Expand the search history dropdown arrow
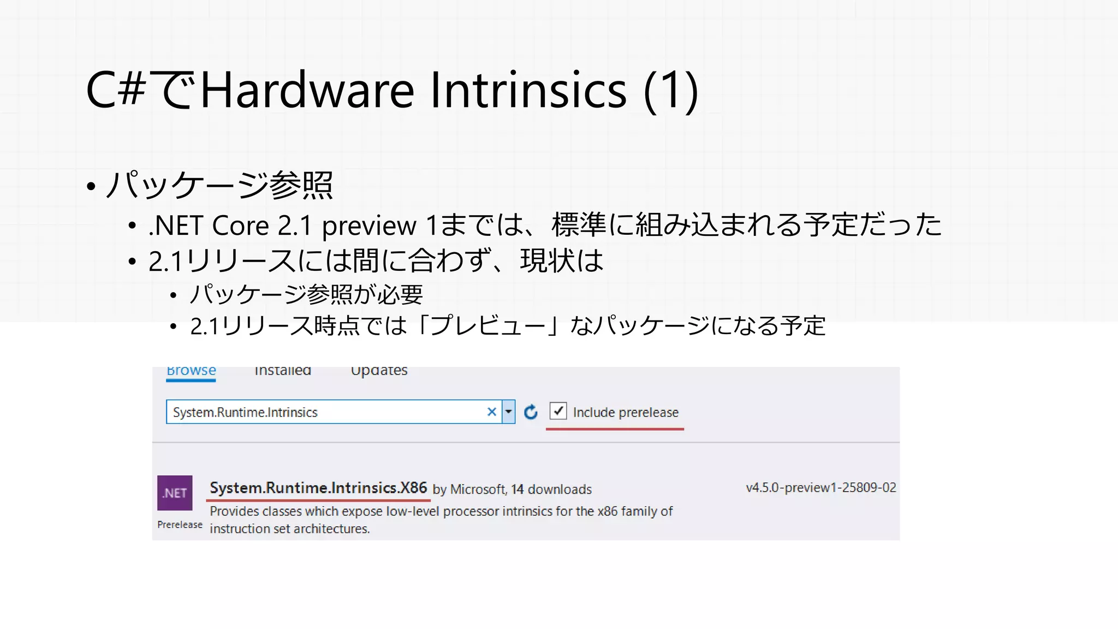Screen dimensions: 1118x629 508,412
